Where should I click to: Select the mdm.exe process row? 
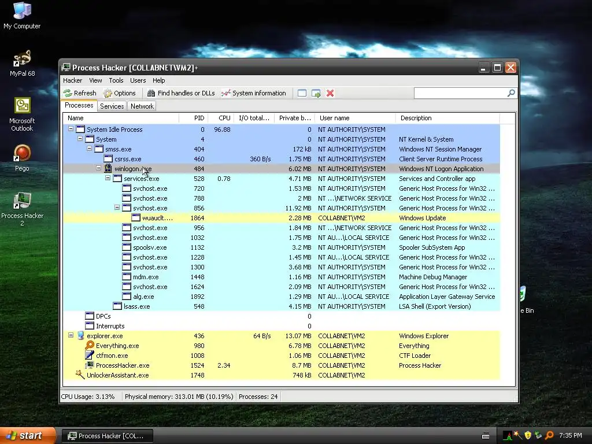pyautogui.click(x=282, y=277)
